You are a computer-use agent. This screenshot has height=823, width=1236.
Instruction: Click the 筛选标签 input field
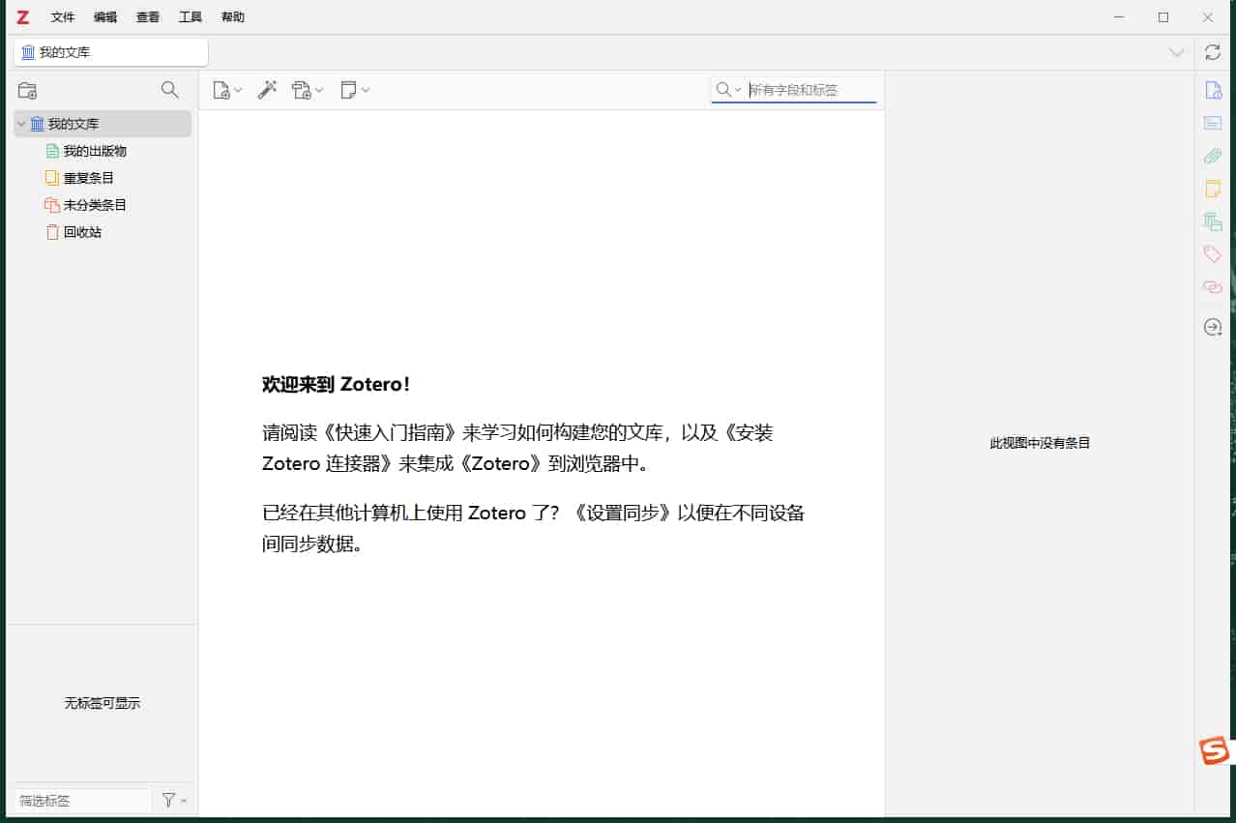point(77,800)
